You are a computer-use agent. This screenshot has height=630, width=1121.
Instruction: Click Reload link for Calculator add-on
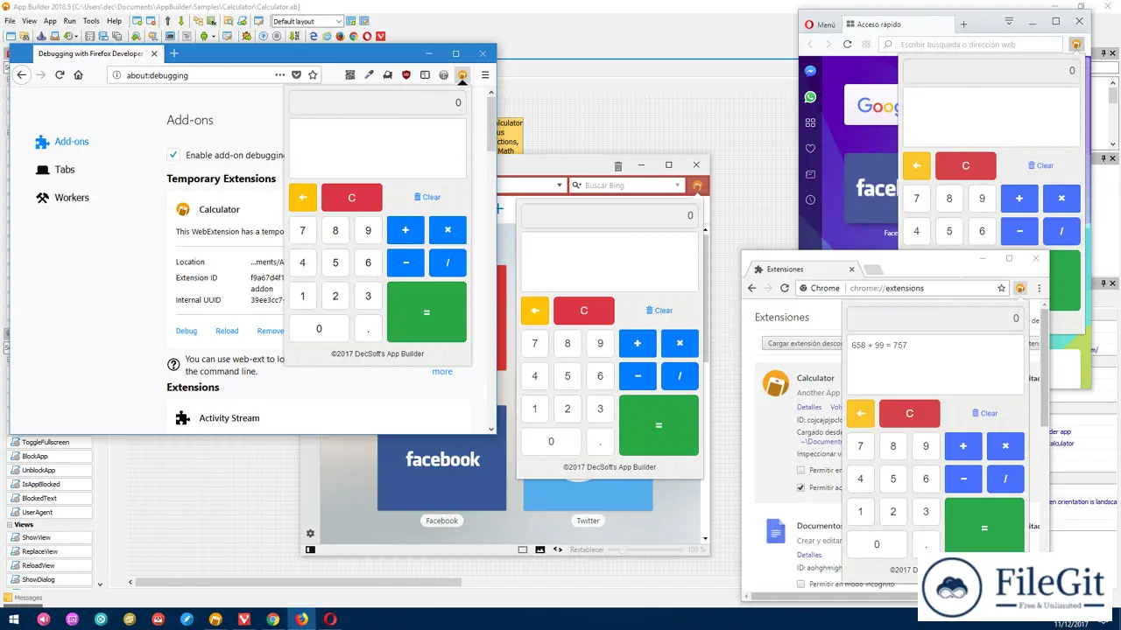[x=227, y=331]
